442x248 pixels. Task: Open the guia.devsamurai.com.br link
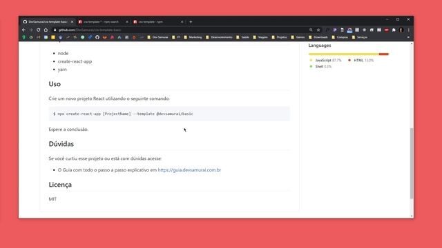tap(189, 170)
